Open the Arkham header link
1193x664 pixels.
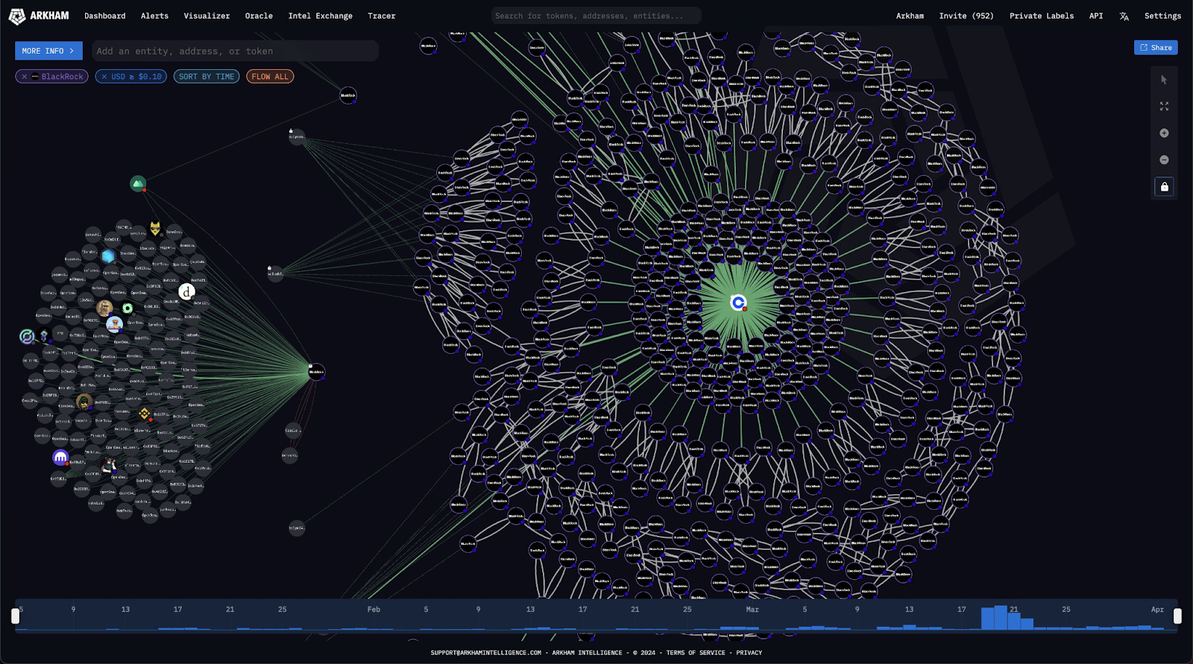point(910,16)
